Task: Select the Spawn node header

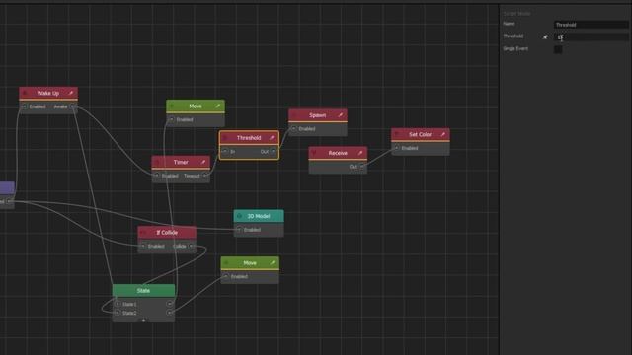Action: coord(318,115)
